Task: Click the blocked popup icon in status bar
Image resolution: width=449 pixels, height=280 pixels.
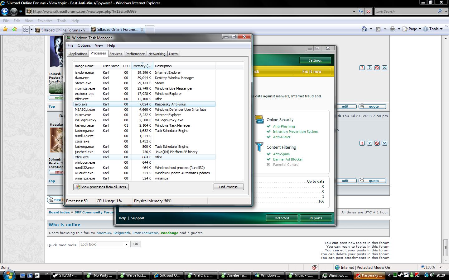Action: point(315,267)
